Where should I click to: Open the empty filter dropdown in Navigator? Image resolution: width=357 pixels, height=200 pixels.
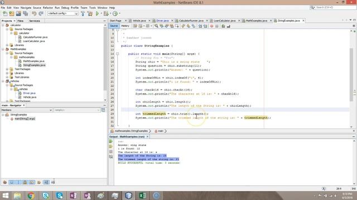click(77, 110)
